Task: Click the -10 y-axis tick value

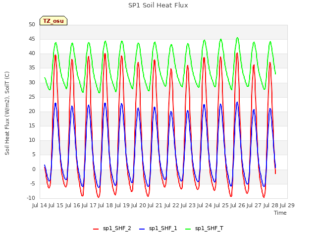Action: 31,198
